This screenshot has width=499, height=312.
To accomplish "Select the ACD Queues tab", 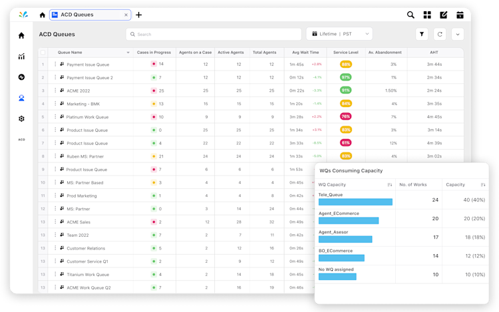I will (90, 15).
